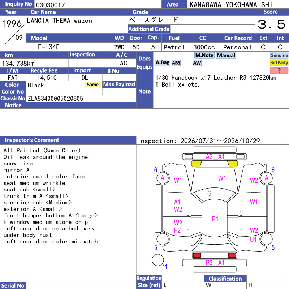
Task: Click the left yellow front headlight
Action: point(197,164)
